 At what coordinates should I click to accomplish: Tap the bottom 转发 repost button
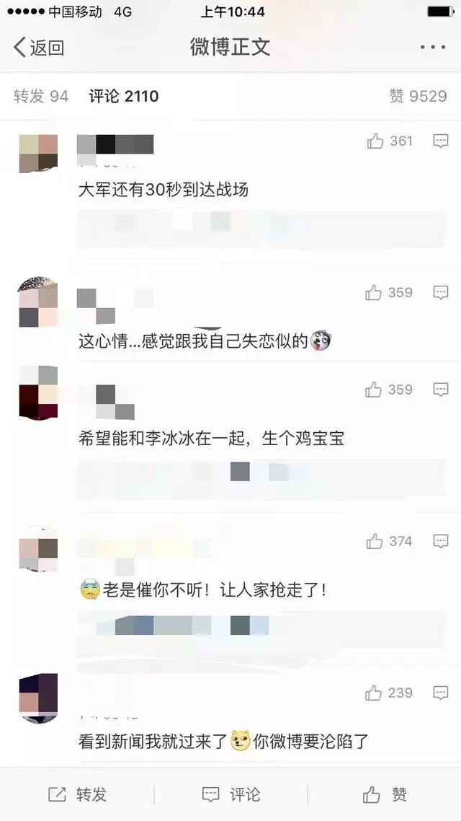click(x=77, y=794)
